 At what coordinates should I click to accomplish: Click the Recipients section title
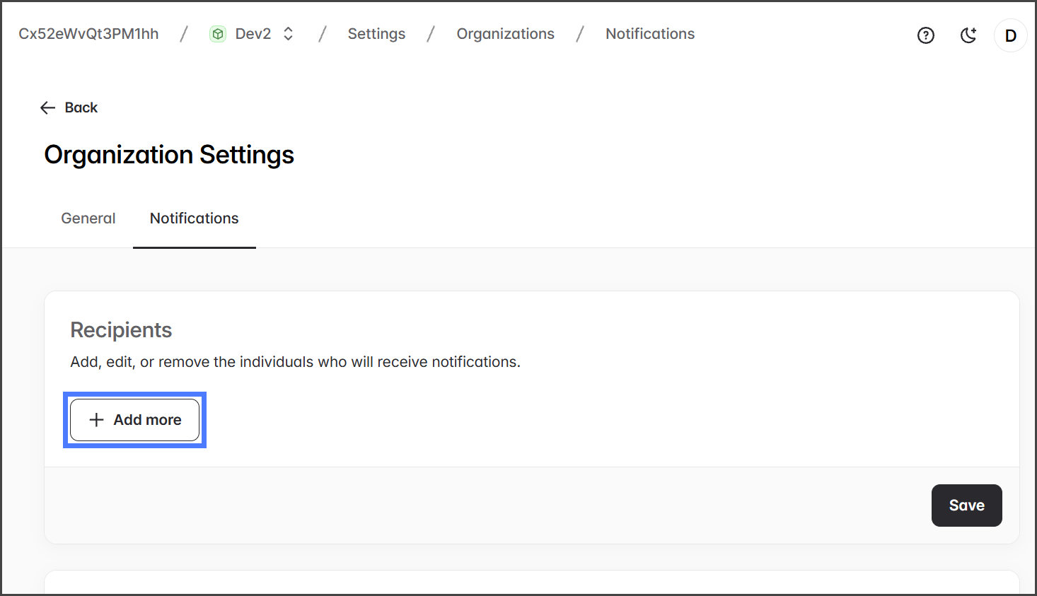coord(121,330)
